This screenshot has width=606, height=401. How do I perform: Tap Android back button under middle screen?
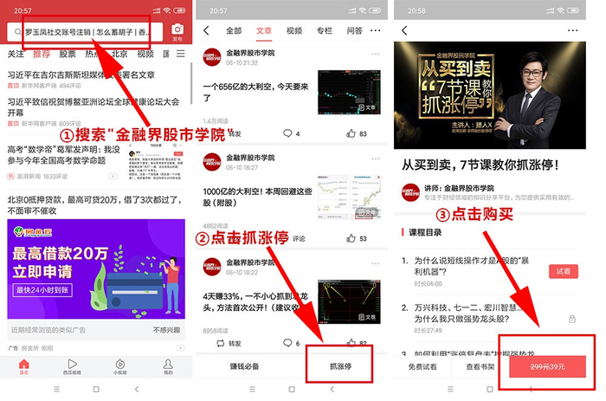click(332, 389)
